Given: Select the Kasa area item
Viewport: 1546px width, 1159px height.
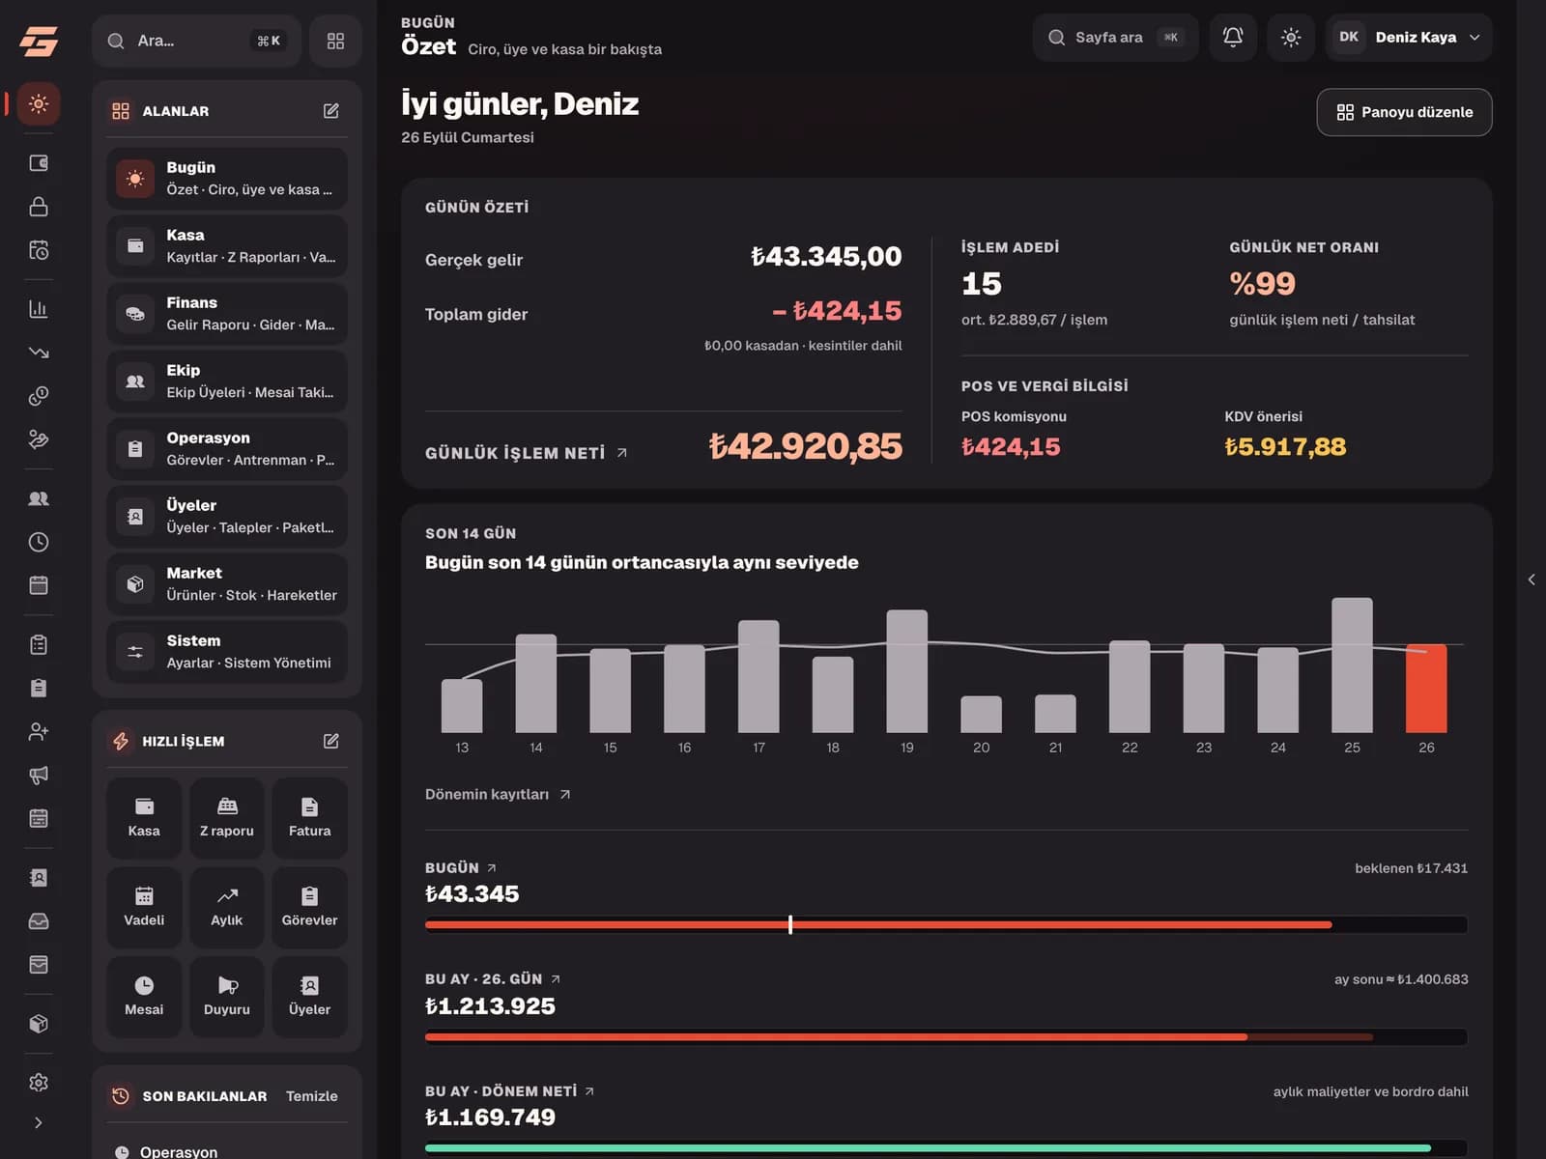Looking at the screenshot, I should click(x=227, y=246).
